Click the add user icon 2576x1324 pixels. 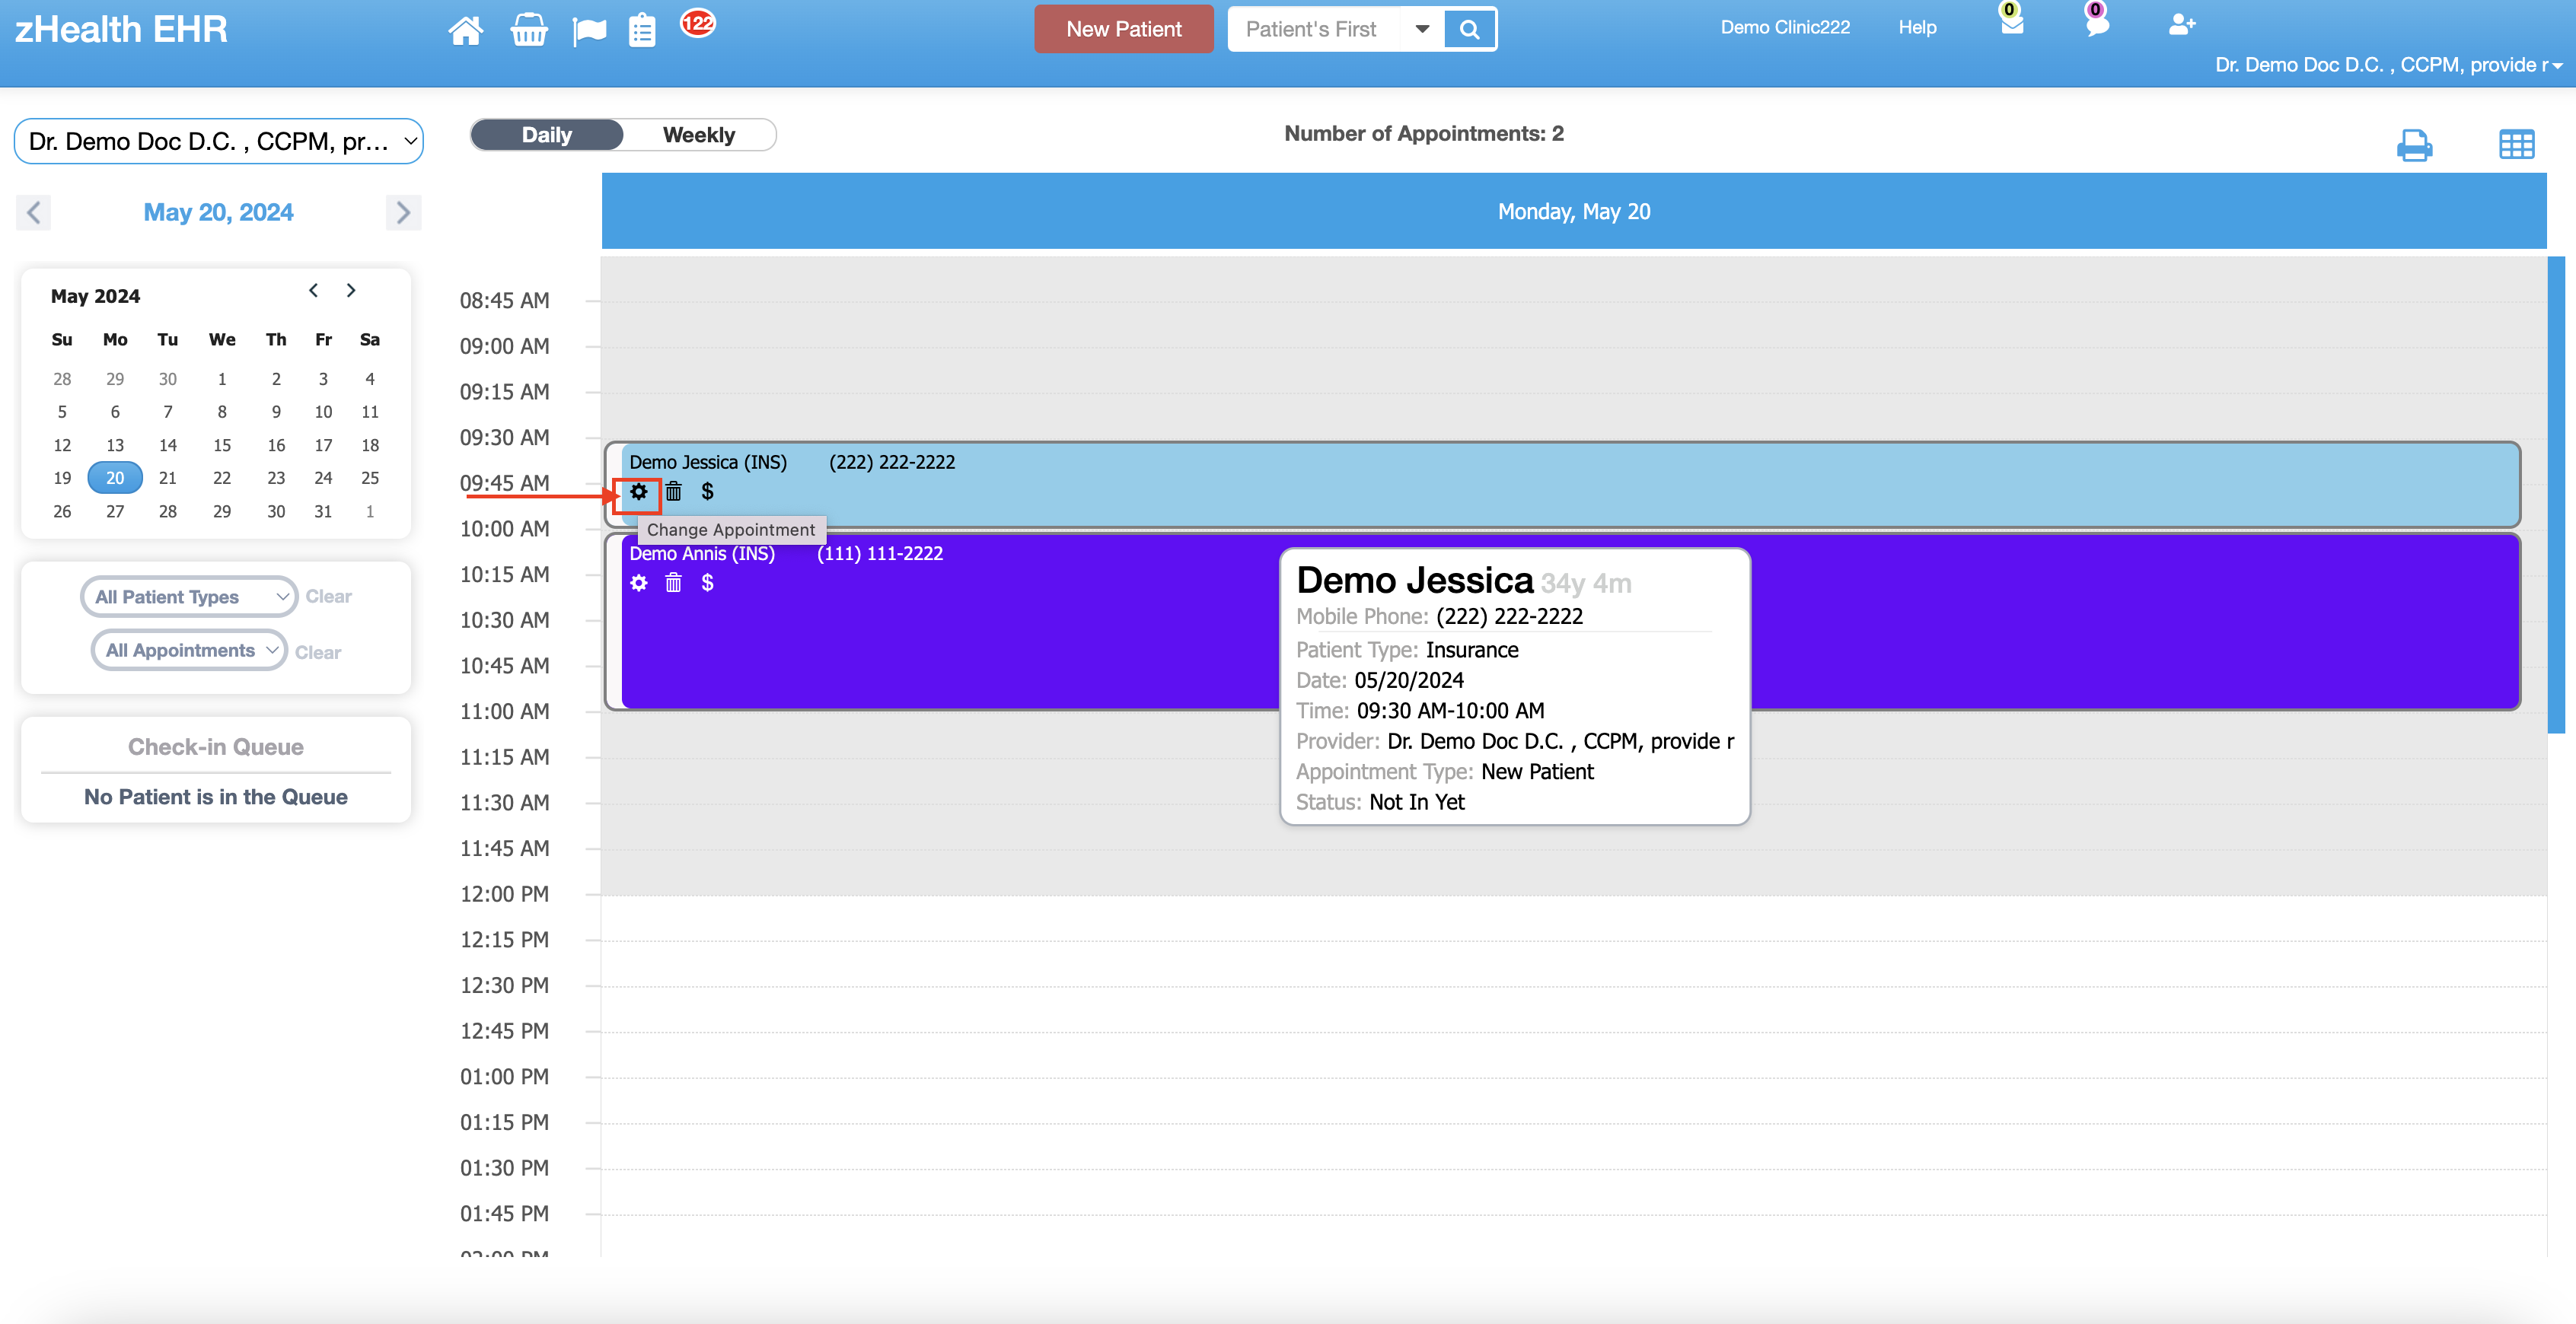[x=2180, y=26]
